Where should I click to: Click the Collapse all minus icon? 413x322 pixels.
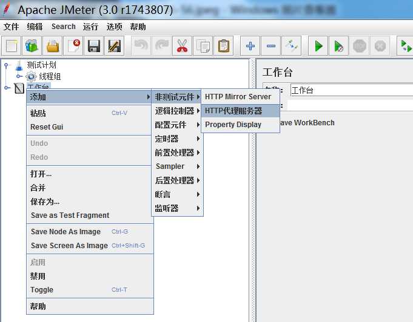pos(270,46)
